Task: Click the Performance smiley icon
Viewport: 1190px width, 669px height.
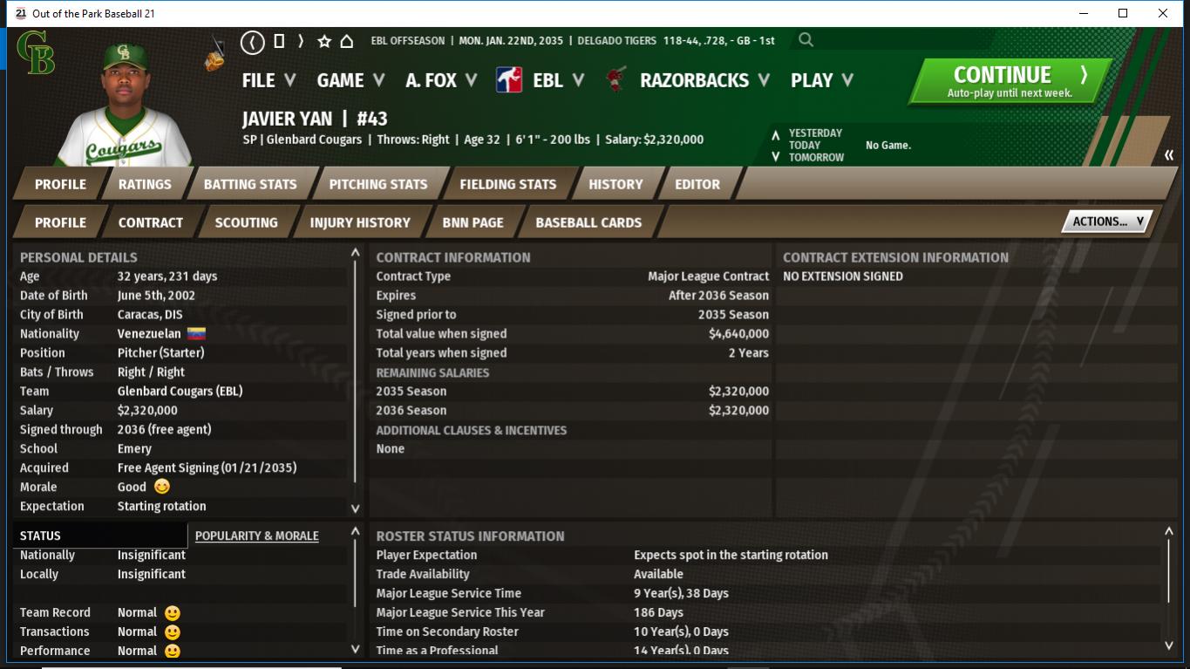Action: 173,652
